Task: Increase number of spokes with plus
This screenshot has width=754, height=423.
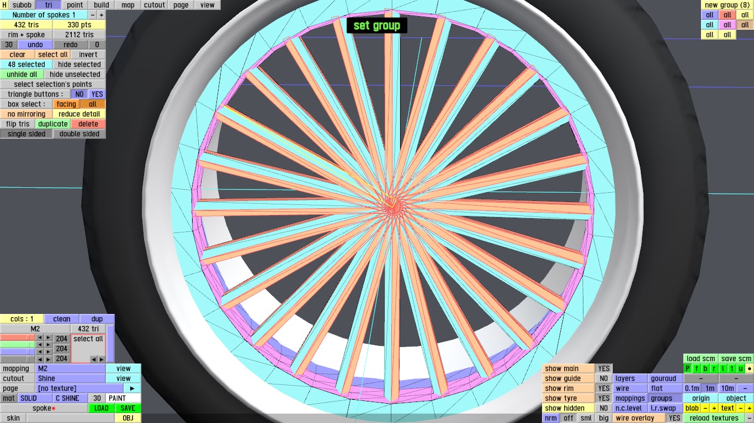Action: click(x=101, y=15)
